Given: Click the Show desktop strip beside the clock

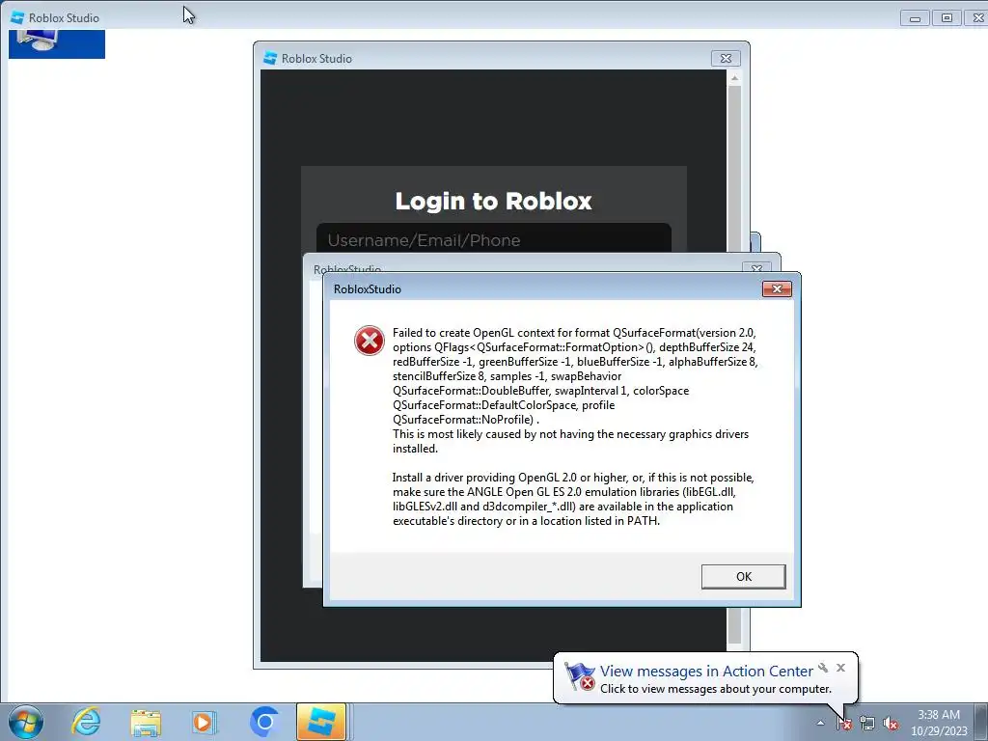Looking at the screenshot, I should [981, 722].
